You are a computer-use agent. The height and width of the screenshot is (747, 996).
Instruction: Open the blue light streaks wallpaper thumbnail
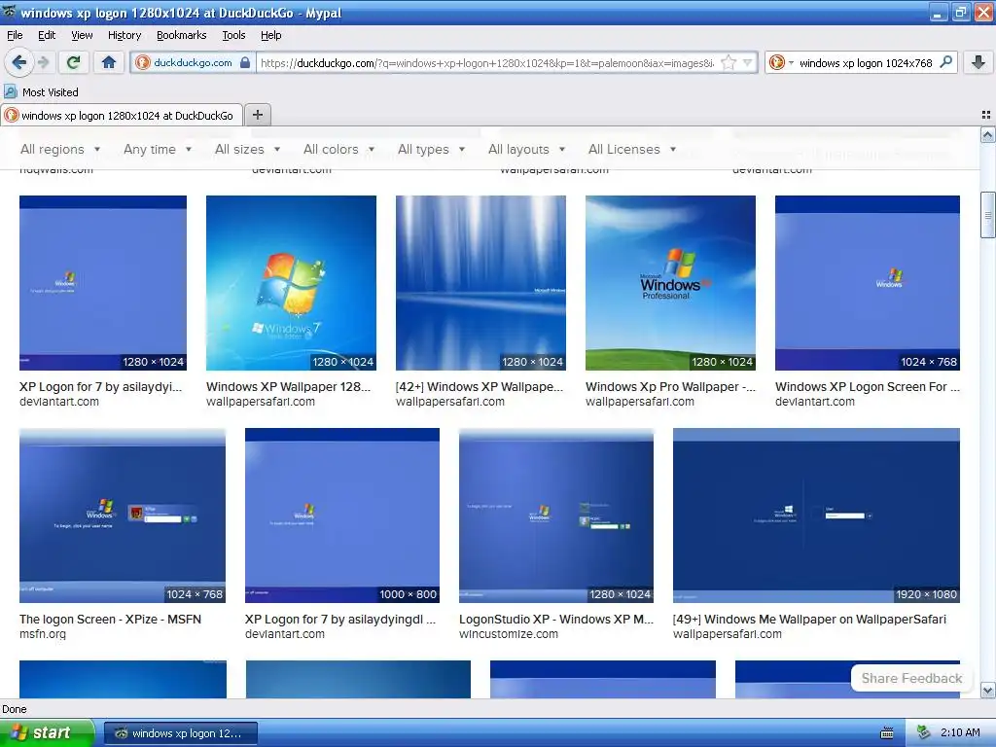pos(480,283)
